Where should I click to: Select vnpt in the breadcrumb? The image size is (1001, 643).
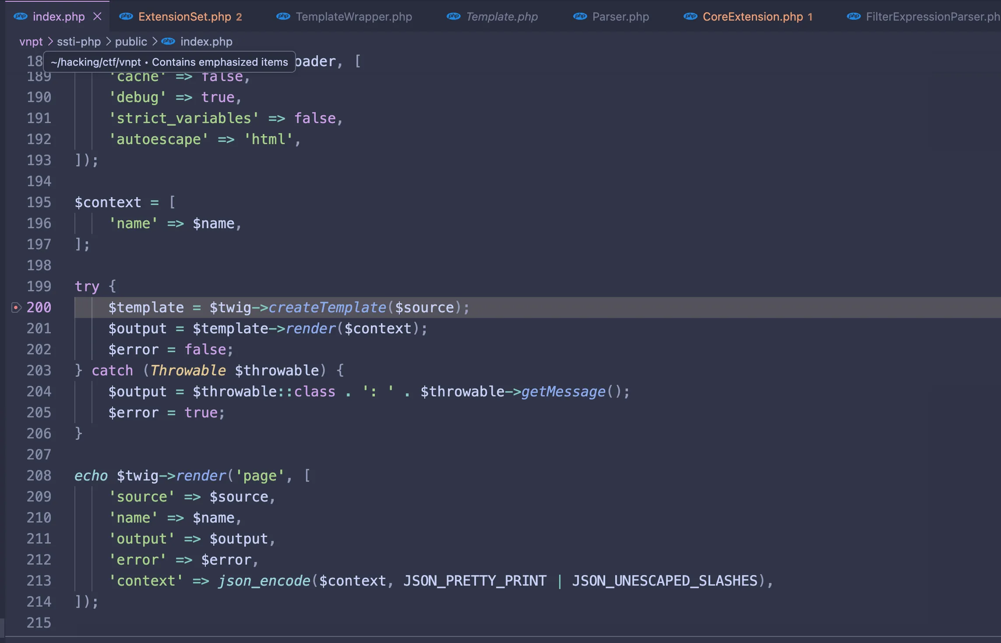click(31, 42)
